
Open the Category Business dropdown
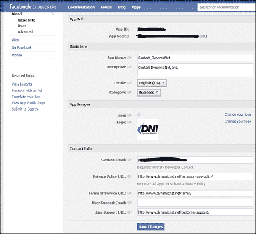[x=148, y=93]
